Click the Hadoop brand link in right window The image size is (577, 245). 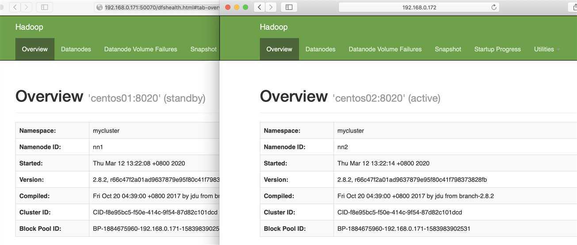point(274,27)
